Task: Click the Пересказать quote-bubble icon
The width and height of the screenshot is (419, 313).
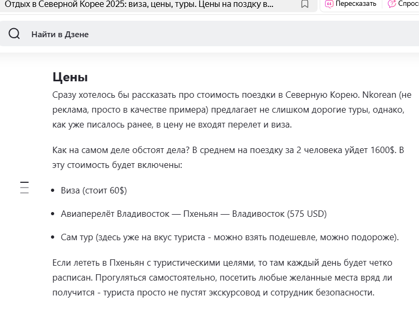Action: pyautogui.click(x=329, y=4)
